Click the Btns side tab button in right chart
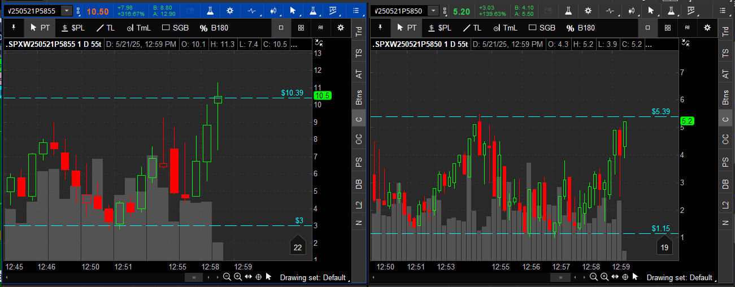Viewport: 735px width, 287px height. [x=725, y=97]
